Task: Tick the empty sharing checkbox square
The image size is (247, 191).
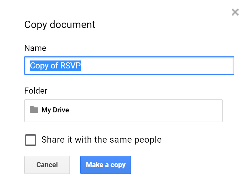Action: (31, 140)
